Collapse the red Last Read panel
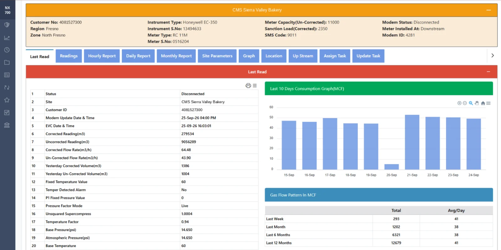501x250 pixels. (x=488, y=72)
